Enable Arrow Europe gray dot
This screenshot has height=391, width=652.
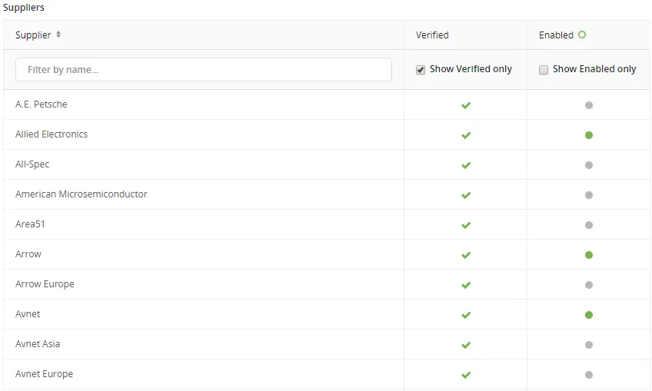click(x=589, y=285)
